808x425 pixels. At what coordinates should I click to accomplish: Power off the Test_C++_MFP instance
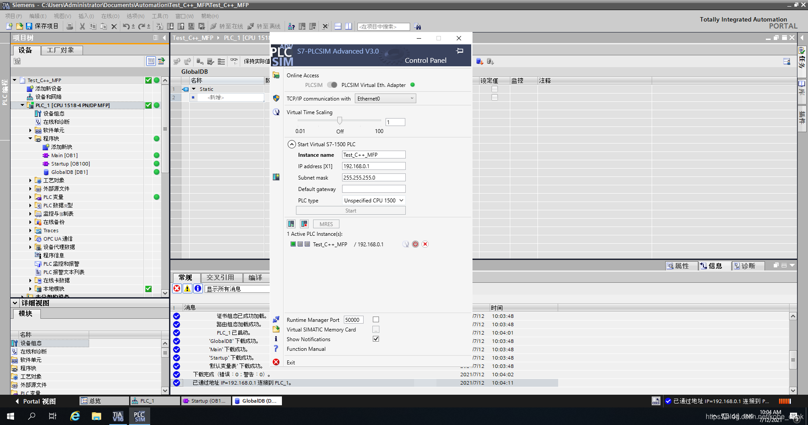(x=415, y=244)
